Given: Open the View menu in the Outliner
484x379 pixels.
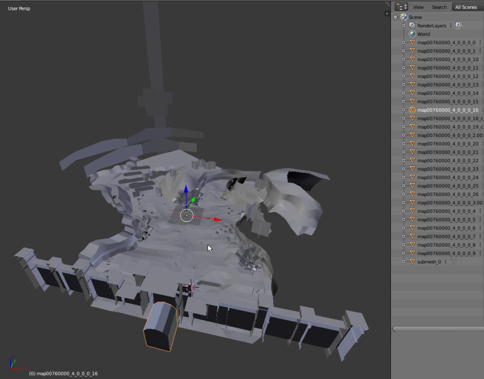Looking at the screenshot, I should pos(418,7).
